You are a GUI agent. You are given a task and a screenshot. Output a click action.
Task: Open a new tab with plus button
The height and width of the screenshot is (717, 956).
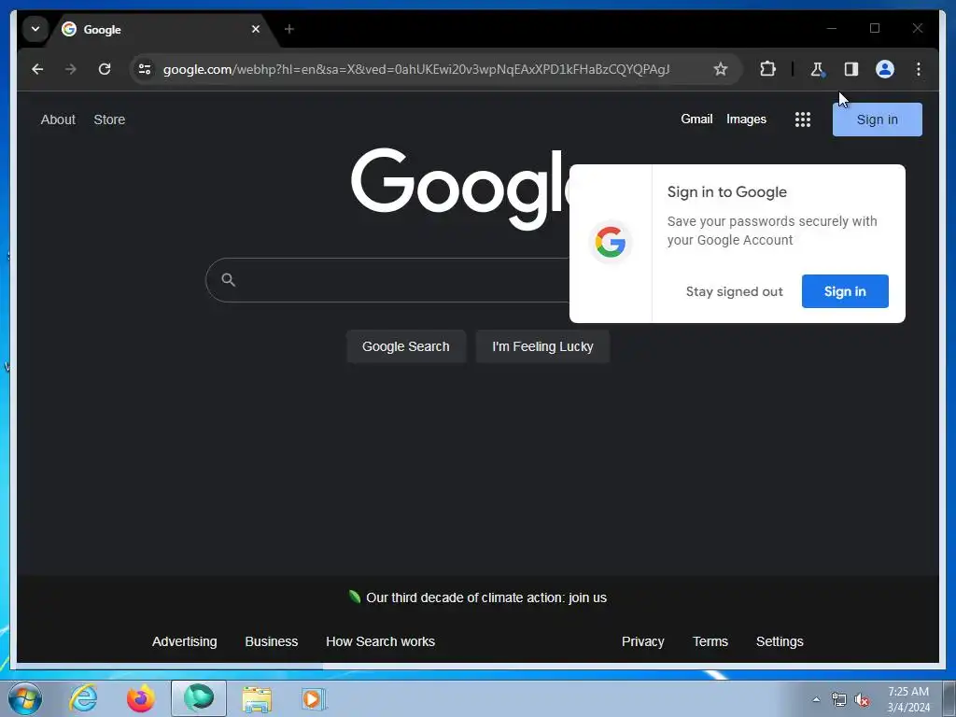pyautogui.click(x=289, y=29)
